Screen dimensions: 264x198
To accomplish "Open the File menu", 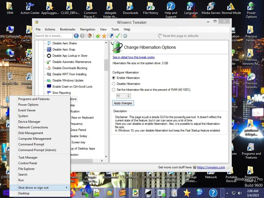I will tap(38, 29).
